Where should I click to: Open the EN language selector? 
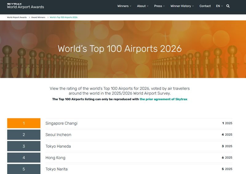click(219, 6)
